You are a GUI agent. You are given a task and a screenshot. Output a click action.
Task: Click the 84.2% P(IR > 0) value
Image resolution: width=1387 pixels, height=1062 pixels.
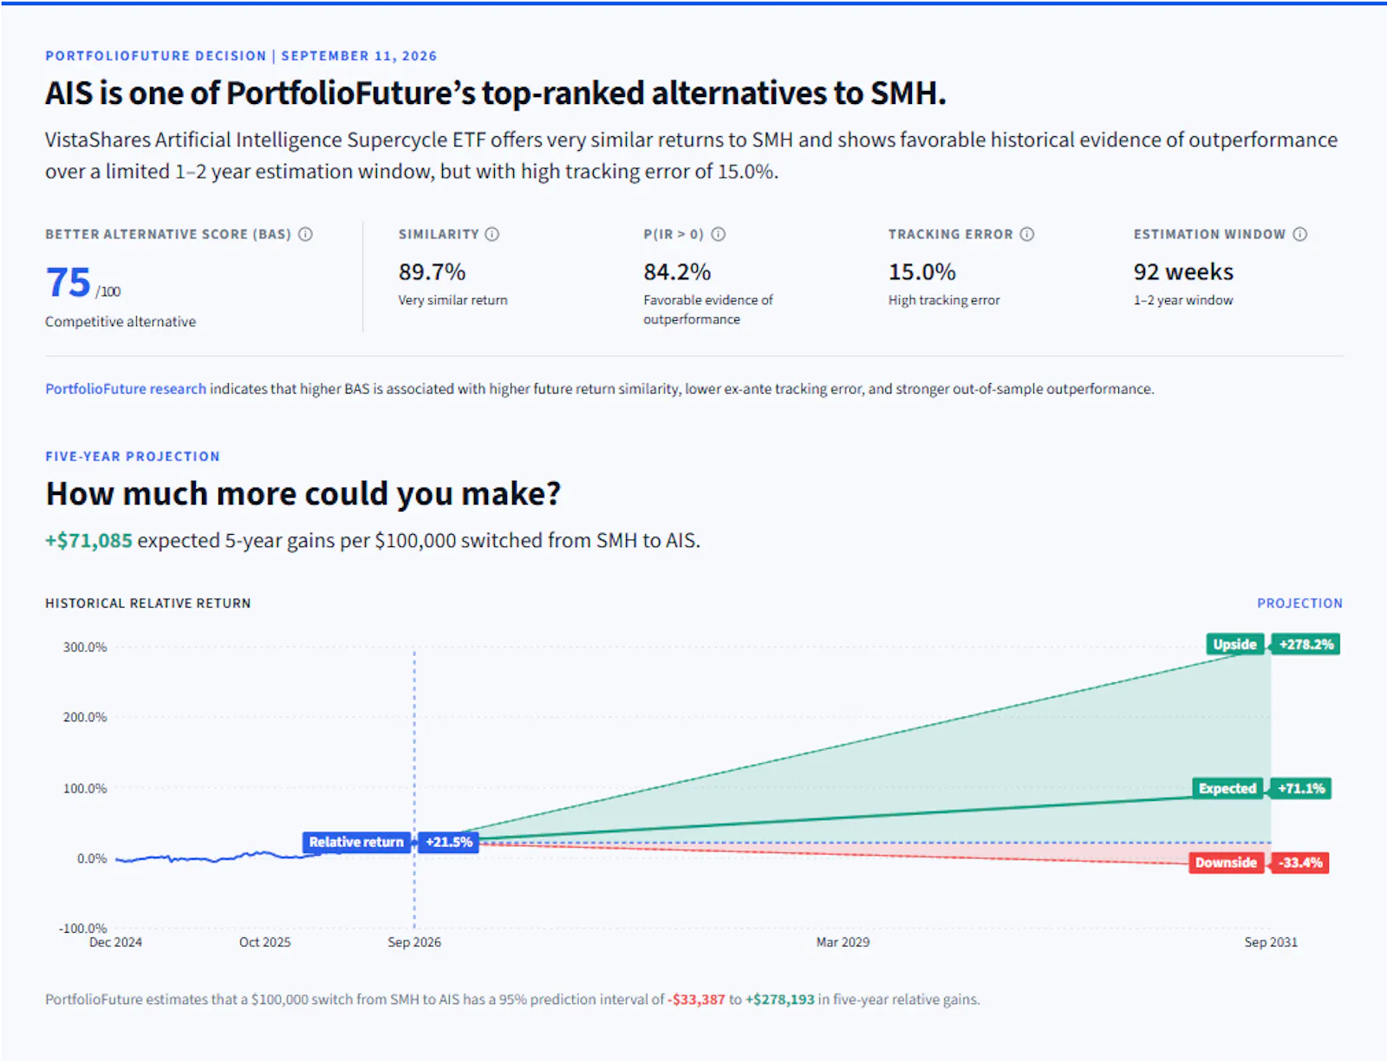tap(677, 272)
